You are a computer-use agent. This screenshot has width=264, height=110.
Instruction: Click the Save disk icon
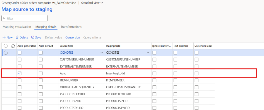click(33, 37)
